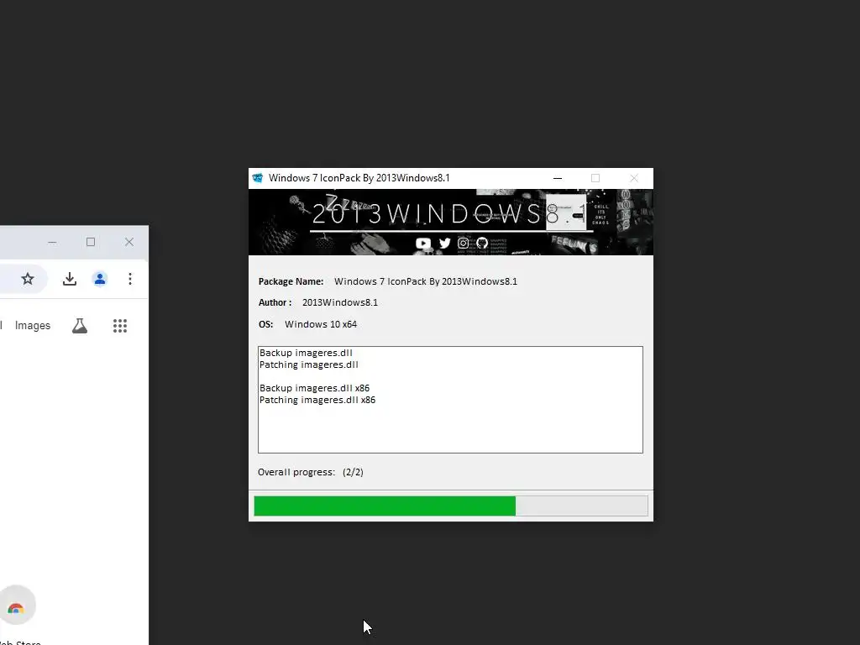Click inside the patching log box
Viewport: 860px width, 645px height.
click(450, 399)
